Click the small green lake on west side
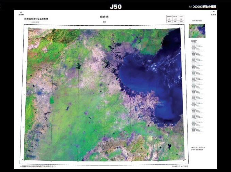The height and width of the screenshot is (172, 231). click(x=52, y=100)
